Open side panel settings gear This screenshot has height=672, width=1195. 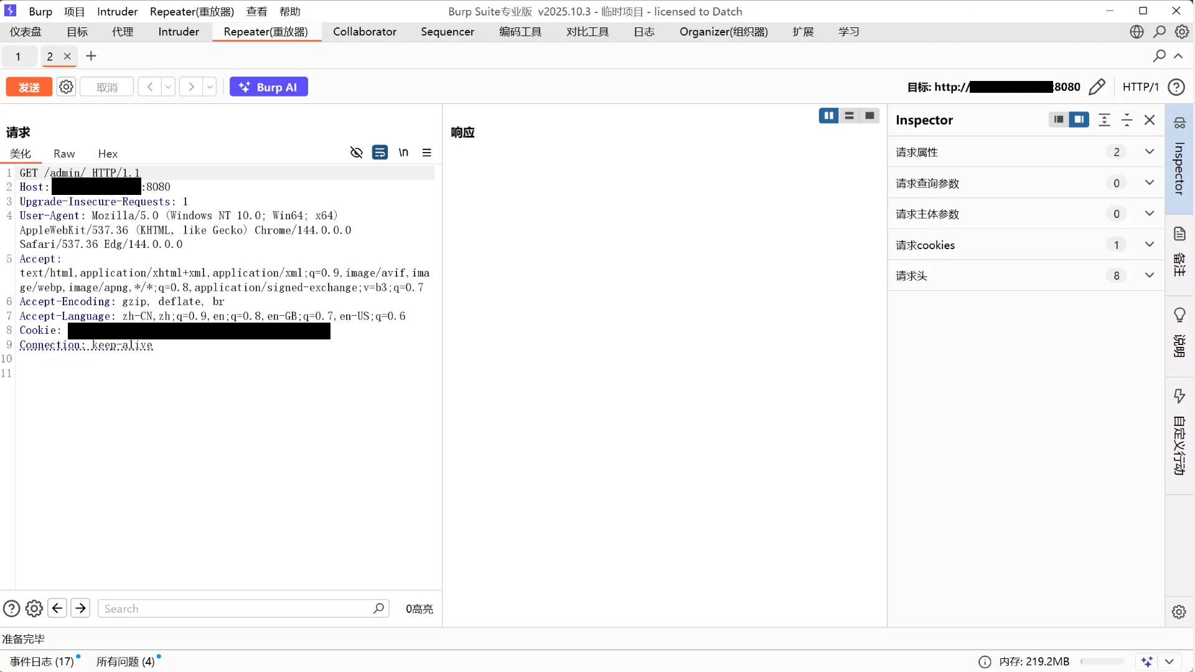click(x=1179, y=612)
